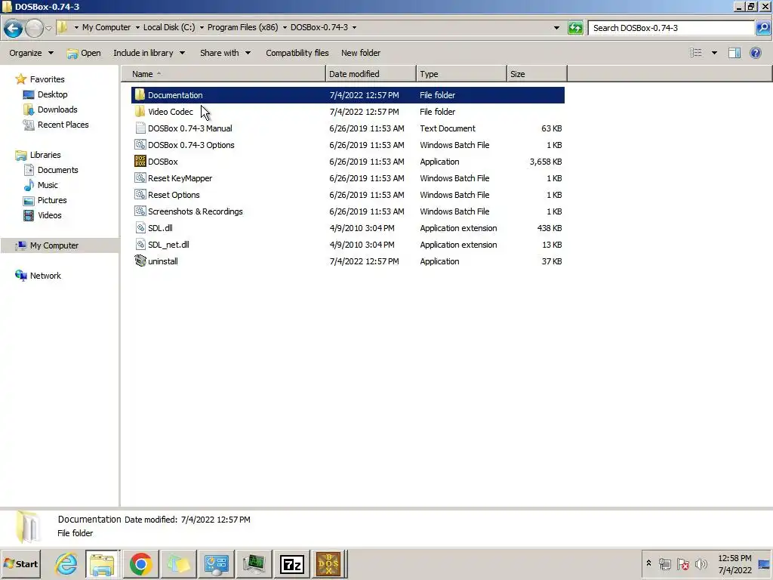
Task: Sort by the Size column header
Action: tap(537, 74)
